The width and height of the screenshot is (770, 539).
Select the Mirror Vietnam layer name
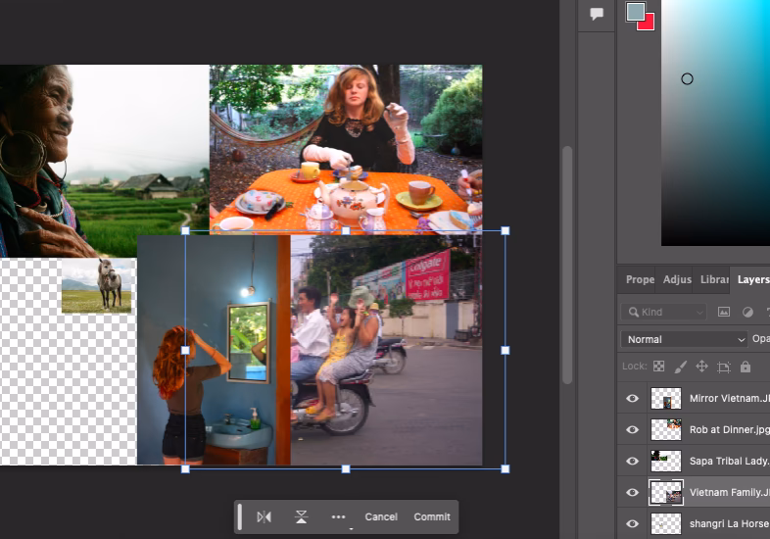(x=729, y=398)
